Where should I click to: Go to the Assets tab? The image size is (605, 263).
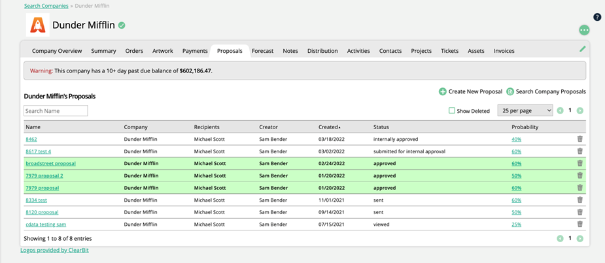(x=476, y=51)
